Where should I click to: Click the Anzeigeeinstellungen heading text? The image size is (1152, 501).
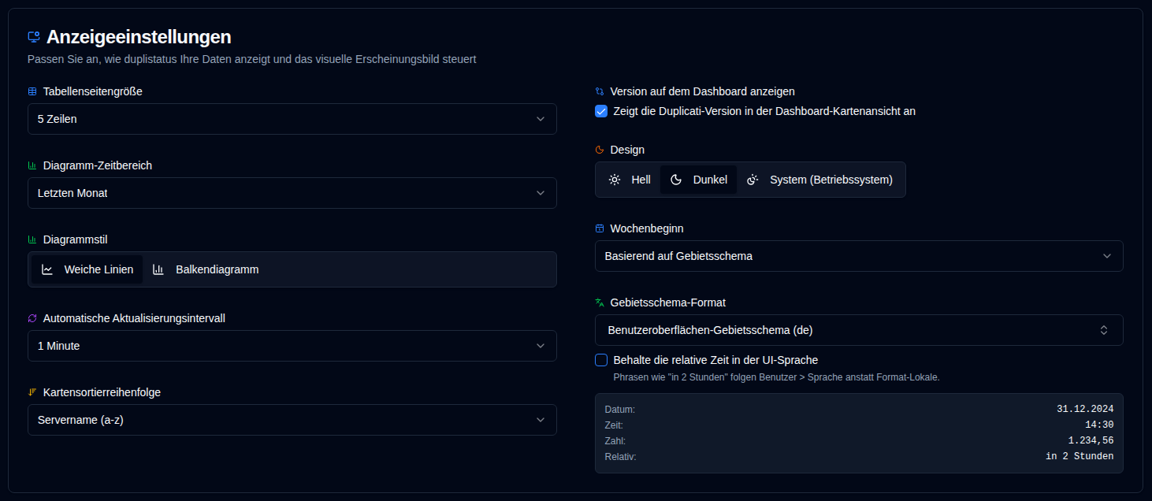tap(139, 37)
